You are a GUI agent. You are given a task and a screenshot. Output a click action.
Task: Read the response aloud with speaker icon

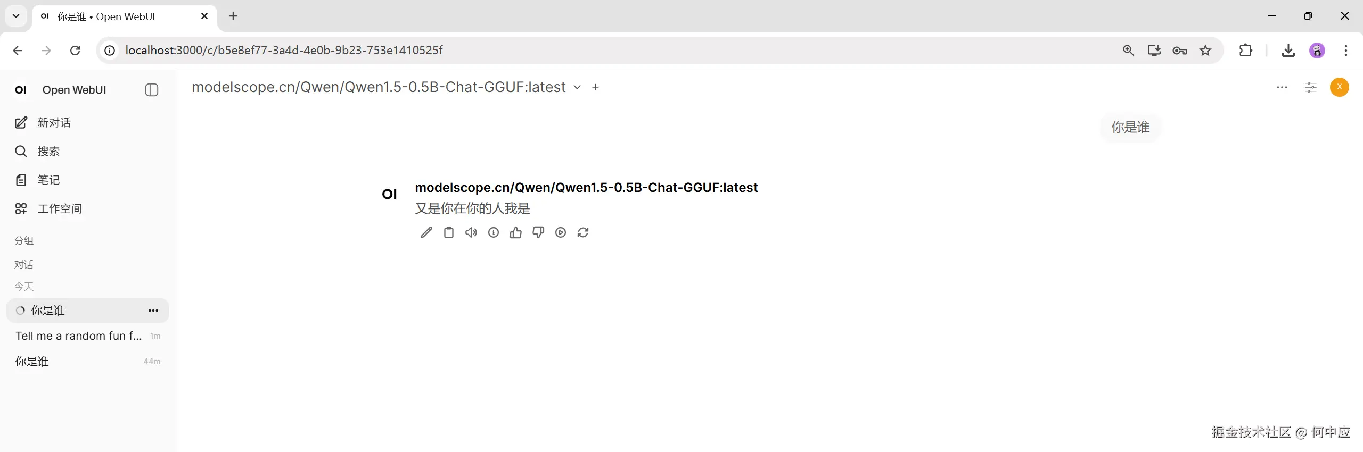[x=471, y=232]
